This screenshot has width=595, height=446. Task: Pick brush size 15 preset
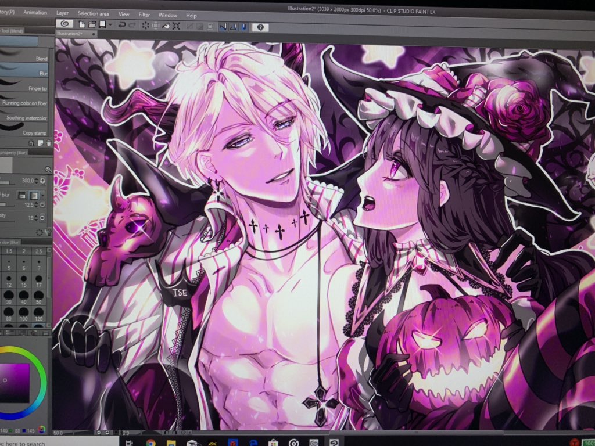[x=24, y=281]
